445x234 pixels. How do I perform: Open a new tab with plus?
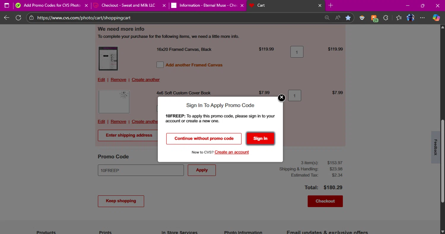[x=330, y=5]
